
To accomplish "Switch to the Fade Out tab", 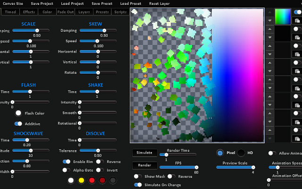I will pyautogui.click(x=66, y=12).
